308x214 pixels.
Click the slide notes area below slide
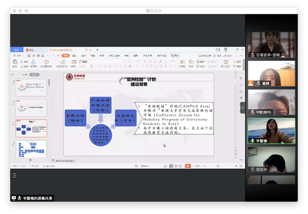134,160
